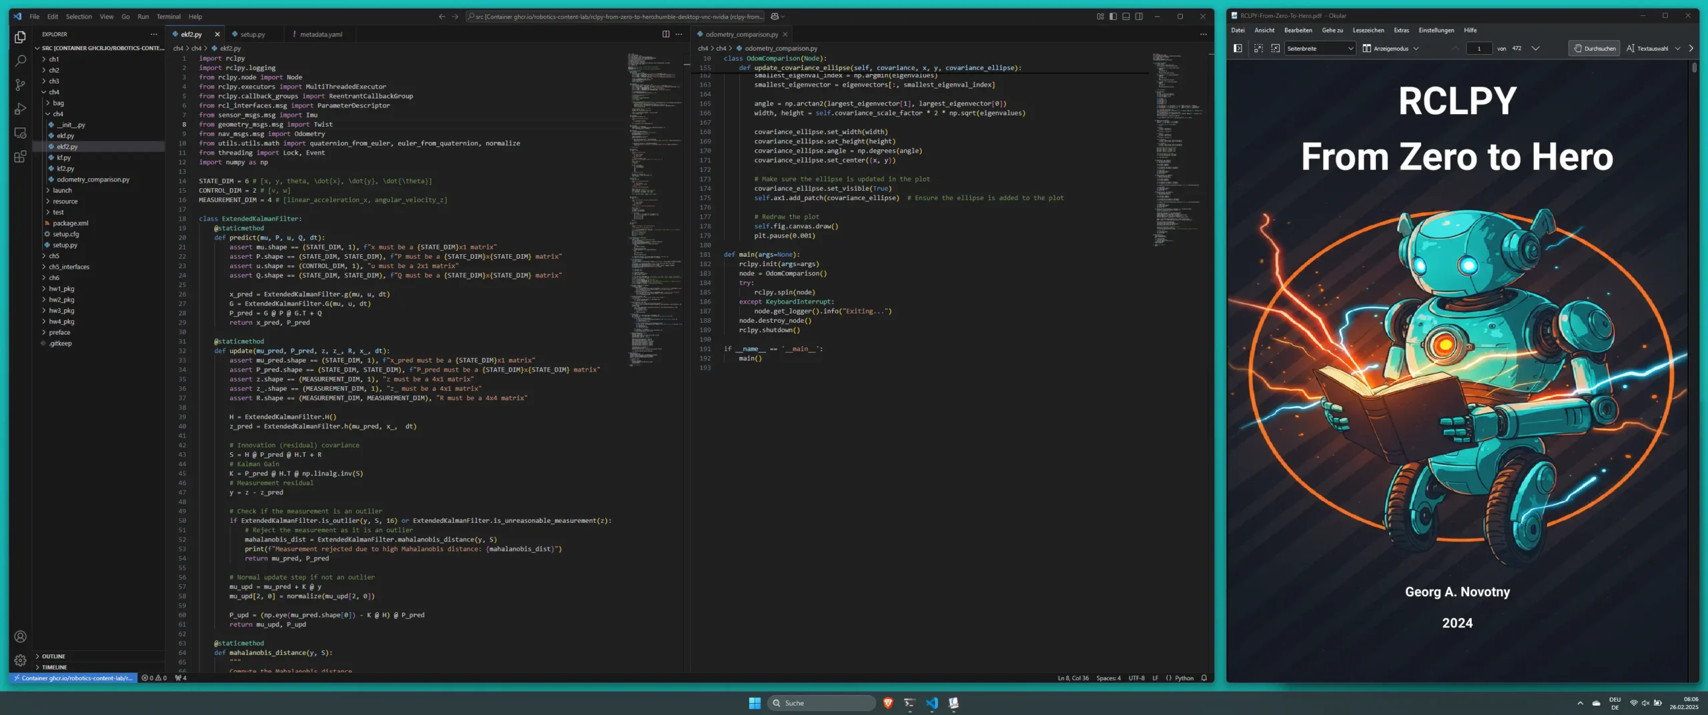Select Durchsuchen browse mode in Okular
1708x715 pixels.
pyautogui.click(x=1594, y=48)
